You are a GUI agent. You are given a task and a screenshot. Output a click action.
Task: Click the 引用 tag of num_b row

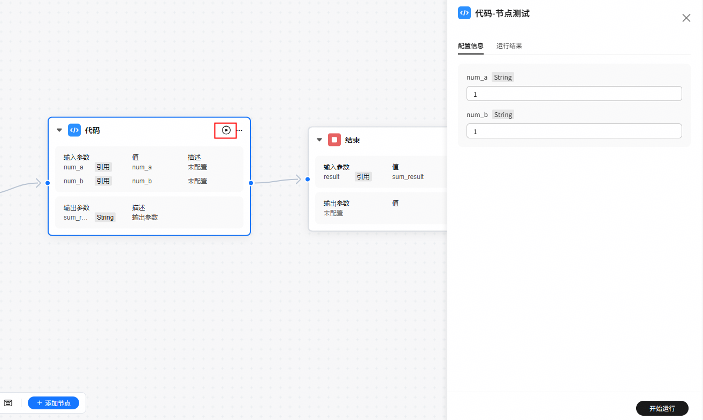103,181
